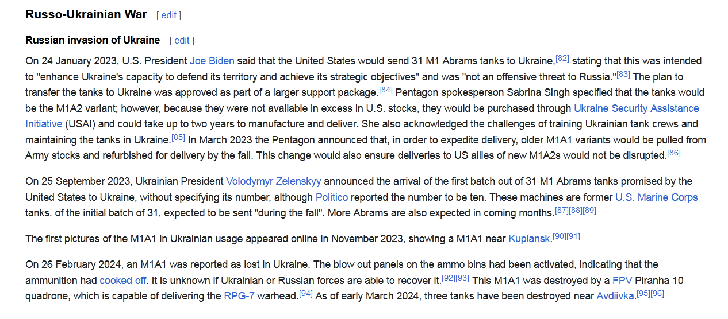Open Ukraine Security Assistance Initiative link

point(362,115)
